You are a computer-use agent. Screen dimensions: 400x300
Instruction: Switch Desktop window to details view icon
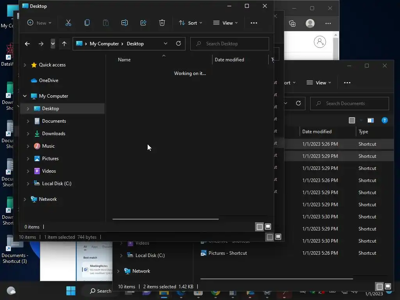(x=259, y=227)
